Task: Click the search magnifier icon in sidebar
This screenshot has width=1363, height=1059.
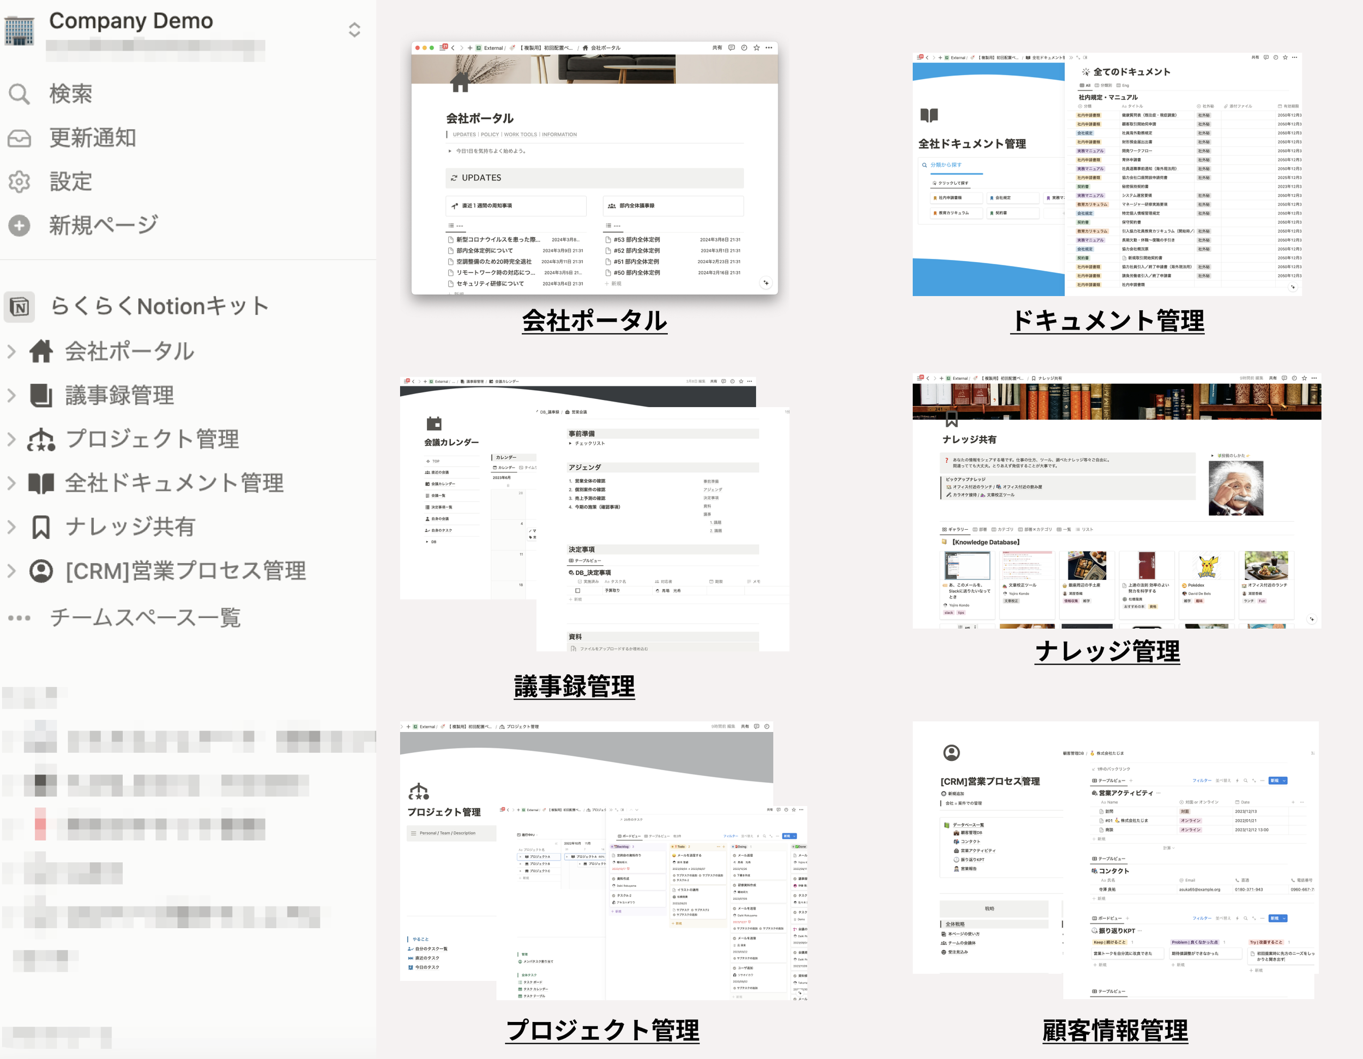Action: (19, 94)
